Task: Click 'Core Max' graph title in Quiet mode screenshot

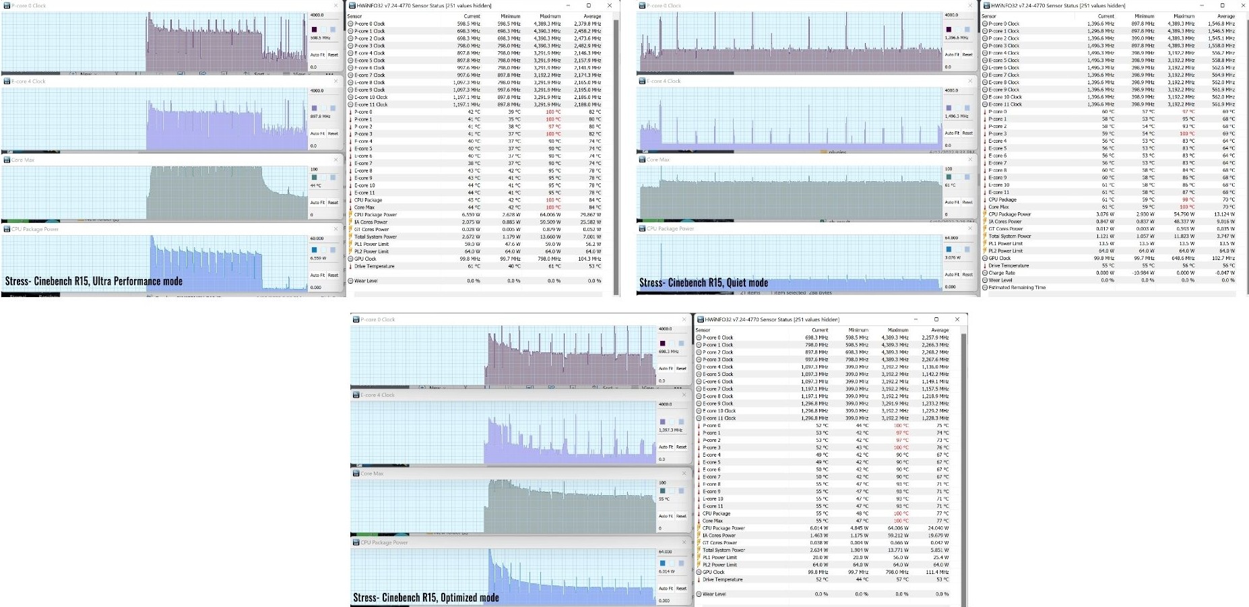Action: click(x=658, y=160)
